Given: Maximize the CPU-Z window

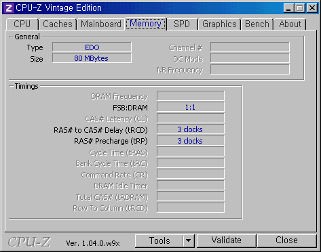Looking at the screenshot, I should pyautogui.click(x=300, y=8).
